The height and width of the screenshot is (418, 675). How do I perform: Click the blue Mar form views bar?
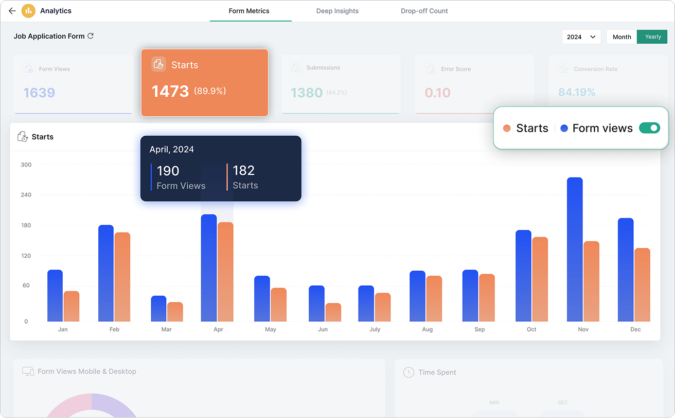click(x=159, y=308)
